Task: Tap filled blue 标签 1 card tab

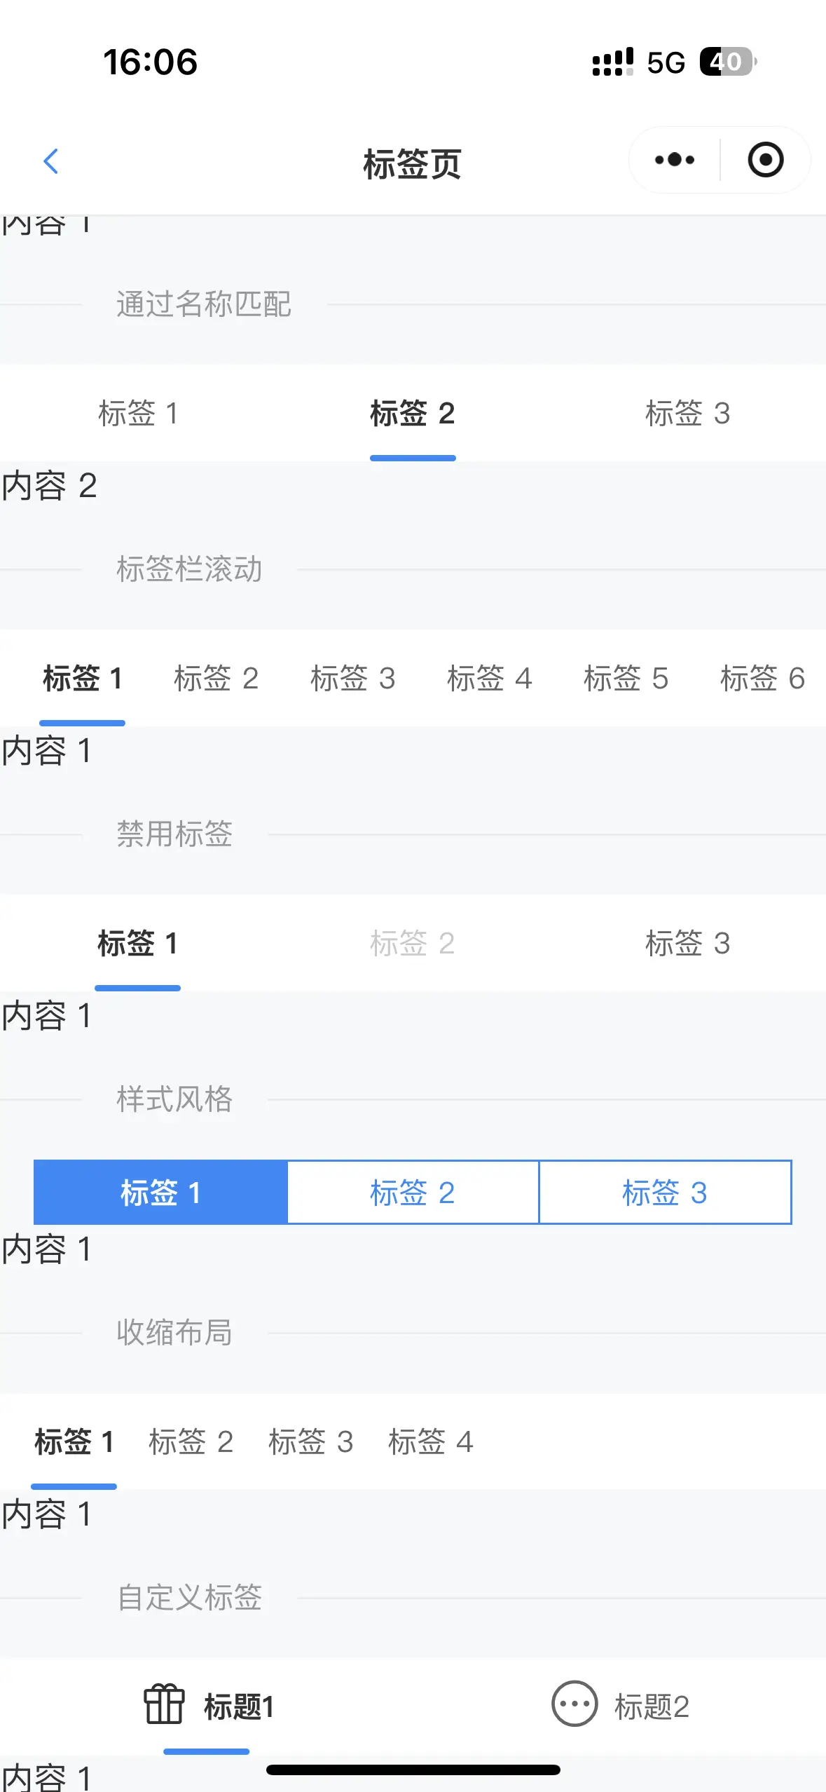Action: click(160, 1192)
